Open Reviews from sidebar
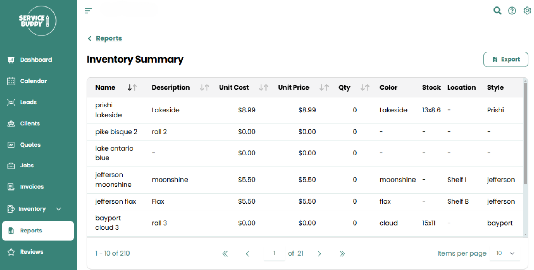 32,252
